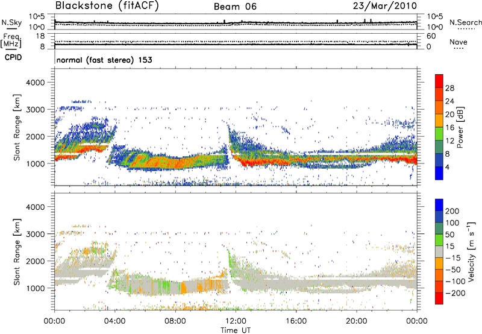Click the "4" power colorbar label

(447, 167)
